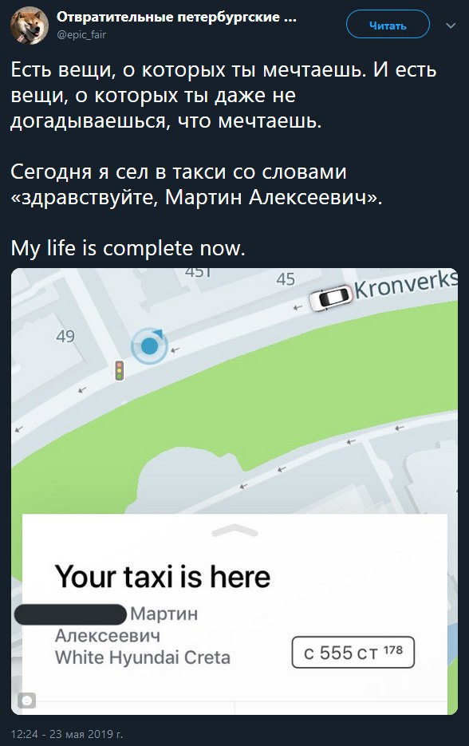The image size is (469, 746).
Task: Open the tweet timestamp 12:24 - 23 мая 2019
Action: point(66,734)
